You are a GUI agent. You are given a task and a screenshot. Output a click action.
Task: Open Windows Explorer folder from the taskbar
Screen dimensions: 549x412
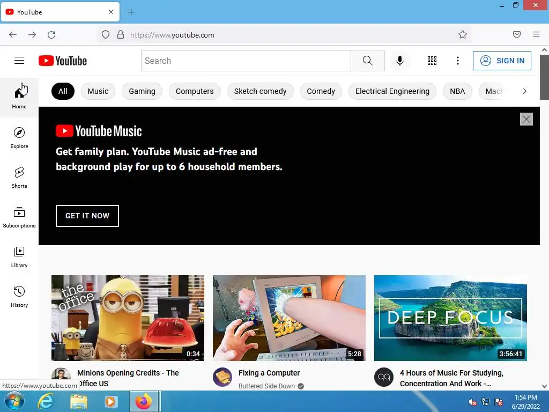(79, 401)
